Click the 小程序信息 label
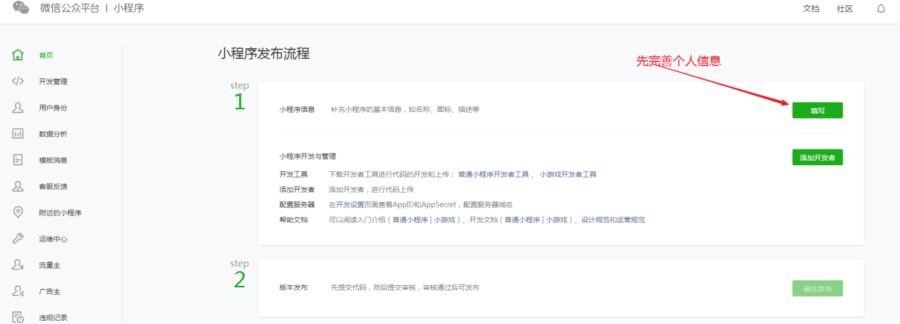Screen dimensions: 900x324 pos(297,109)
